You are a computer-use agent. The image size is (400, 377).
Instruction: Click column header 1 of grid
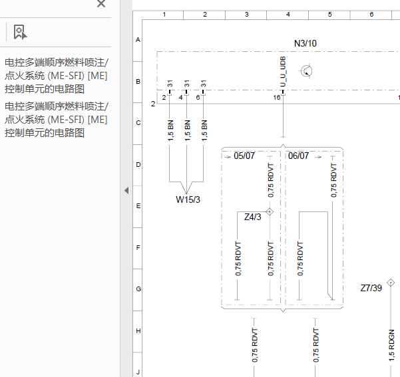[x=164, y=15]
